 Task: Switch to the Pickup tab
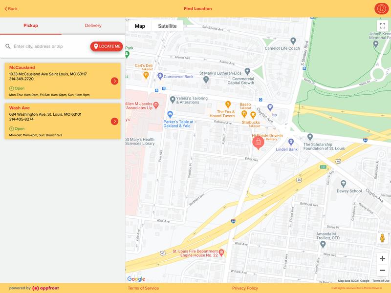[x=31, y=25]
